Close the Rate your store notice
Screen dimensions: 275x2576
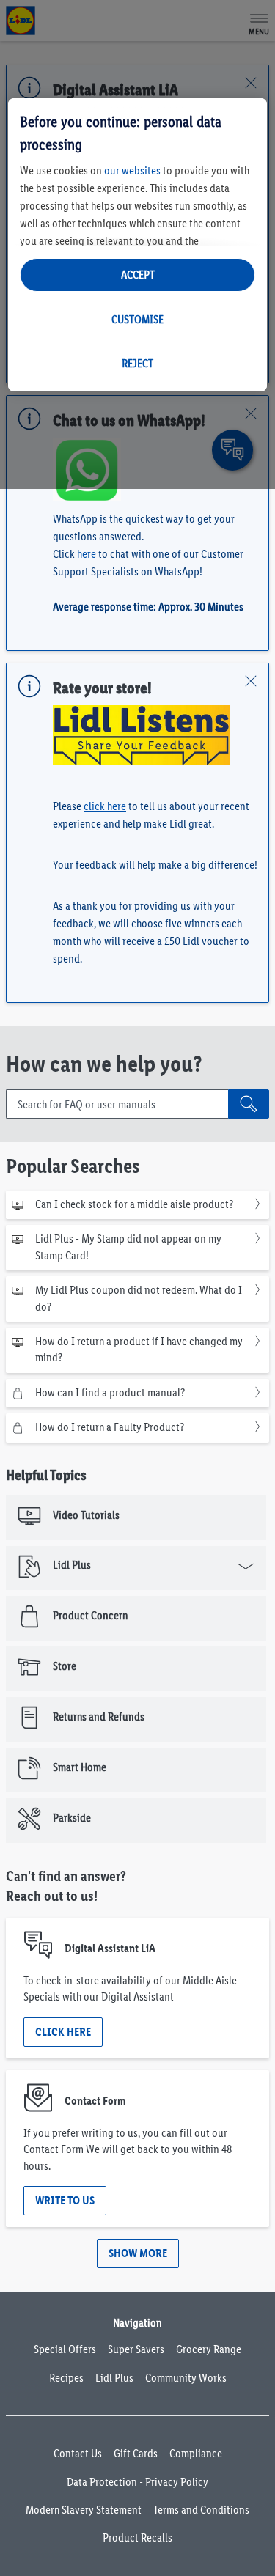click(x=251, y=681)
